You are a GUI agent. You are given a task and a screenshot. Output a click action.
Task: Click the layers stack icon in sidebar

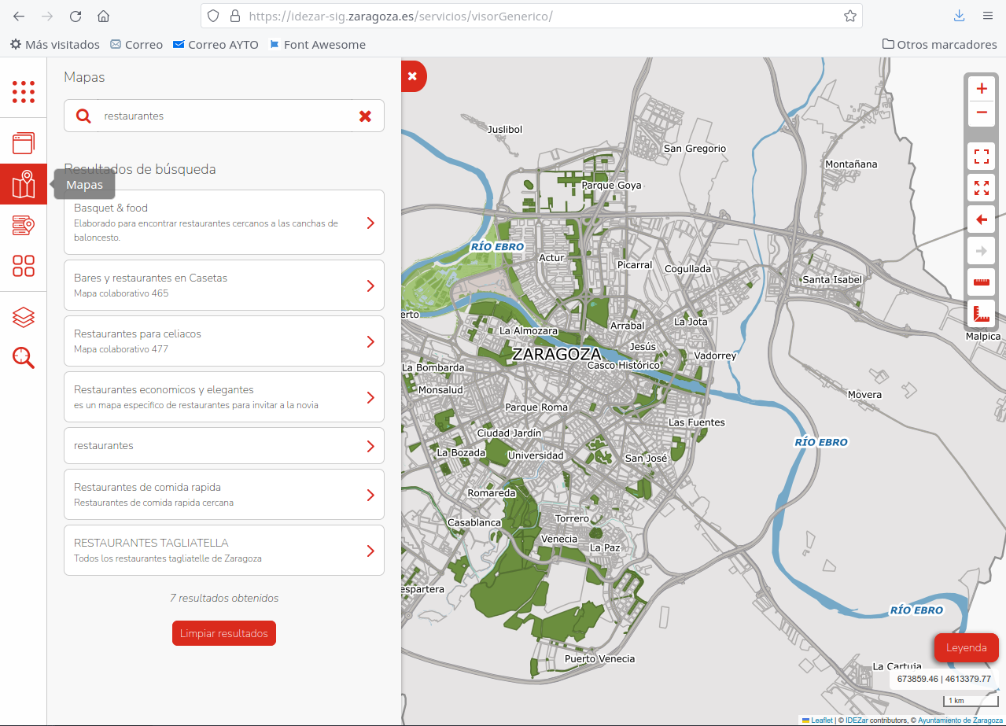coord(24,317)
